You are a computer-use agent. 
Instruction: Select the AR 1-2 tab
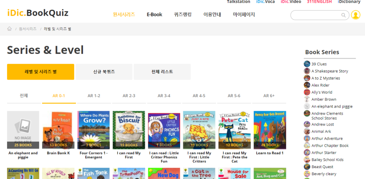tap(94, 96)
